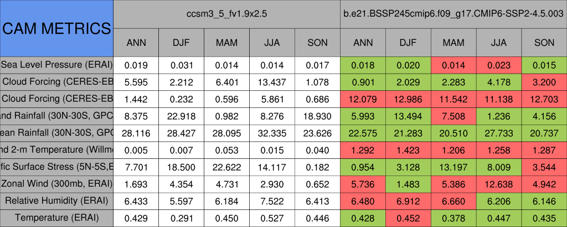Click DJF header under ccsm3_5_fv1.9x2.5

pyautogui.click(x=182, y=42)
